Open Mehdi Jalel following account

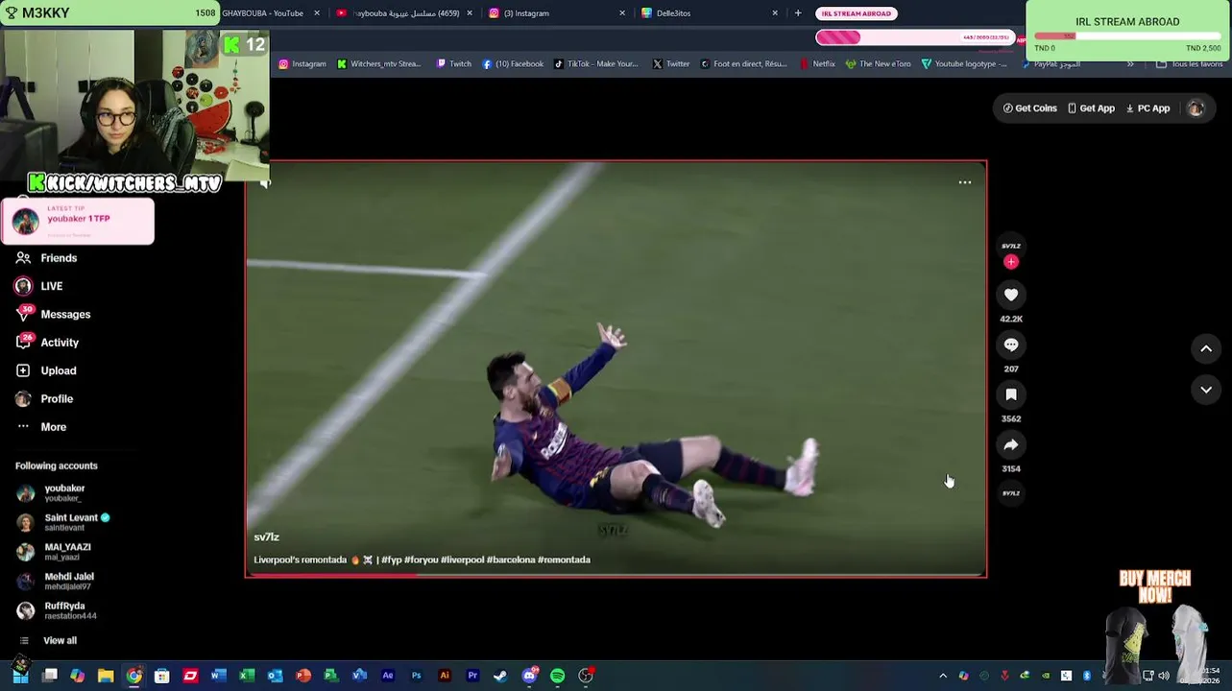(x=56, y=581)
